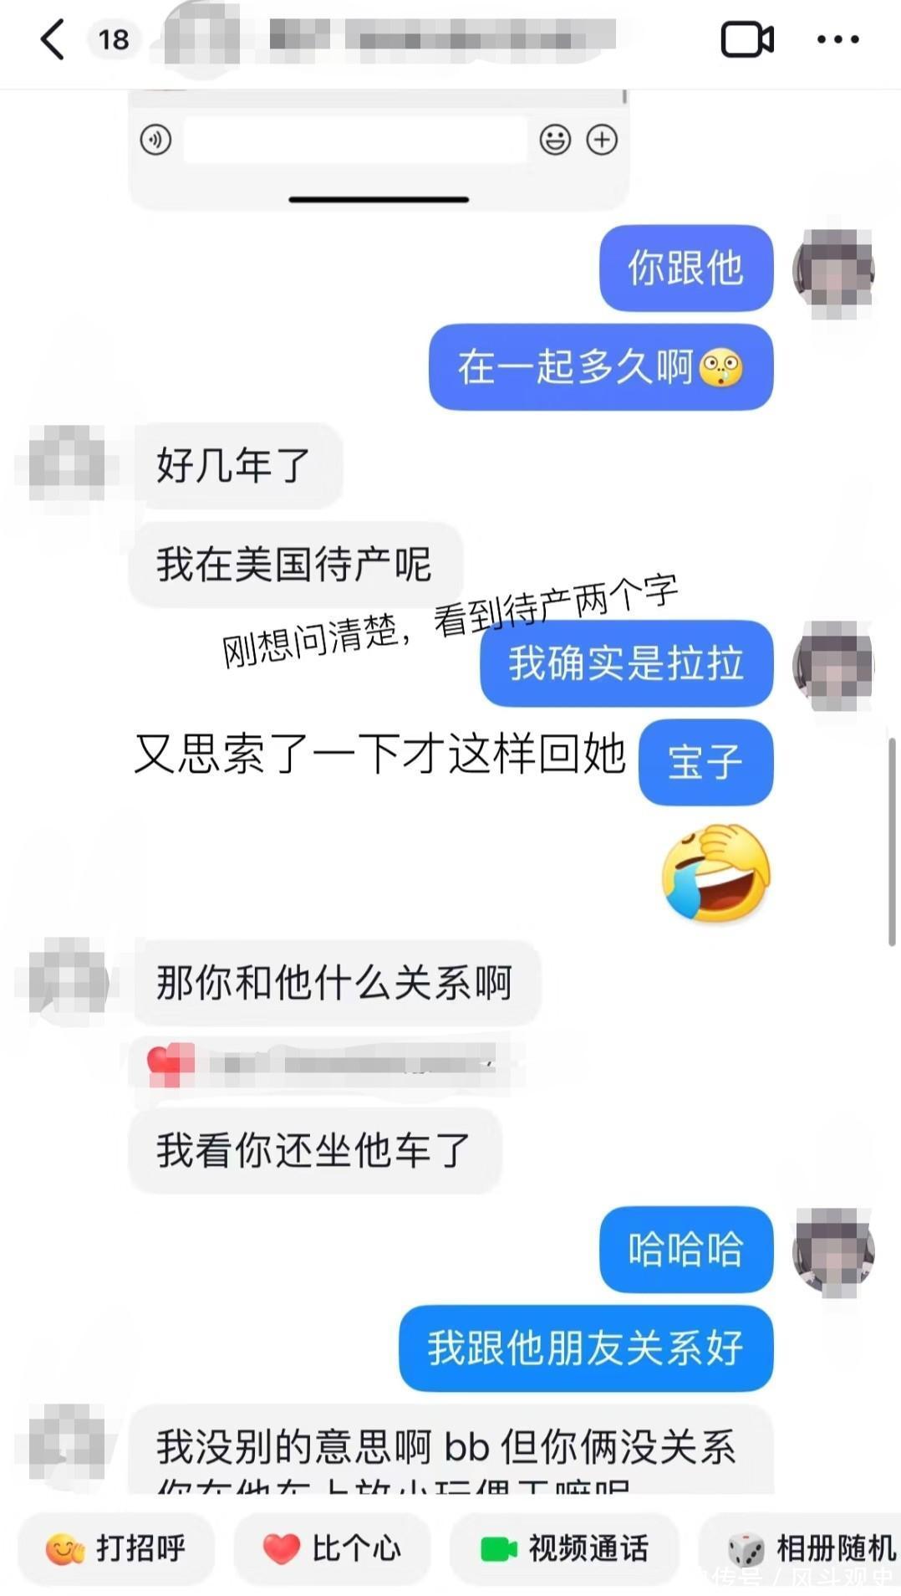Start 视频通话 from the quick action bar

click(x=564, y=1548)
